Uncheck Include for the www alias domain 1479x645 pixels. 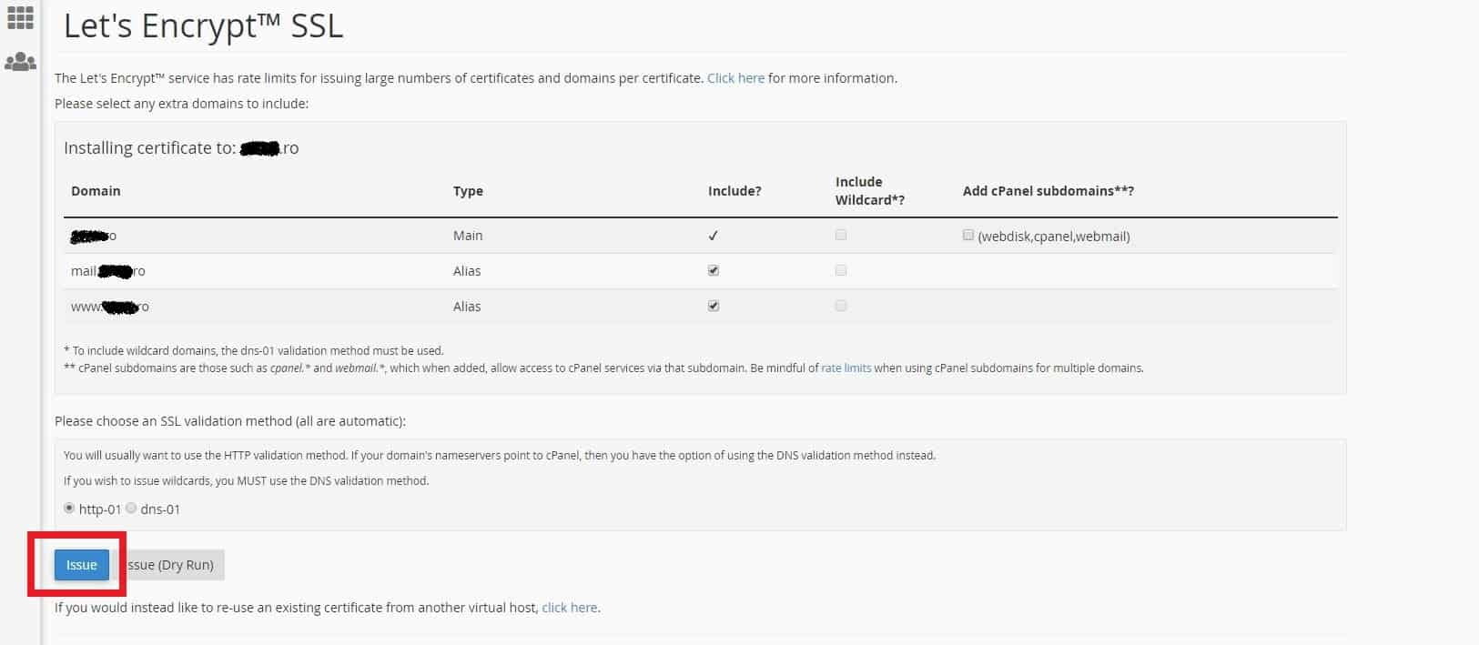714,306
